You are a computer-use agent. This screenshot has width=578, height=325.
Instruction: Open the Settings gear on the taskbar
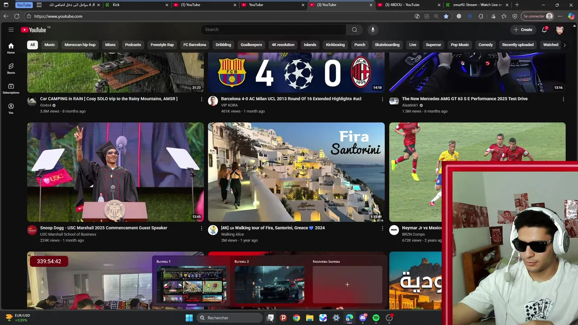point(336,318)
